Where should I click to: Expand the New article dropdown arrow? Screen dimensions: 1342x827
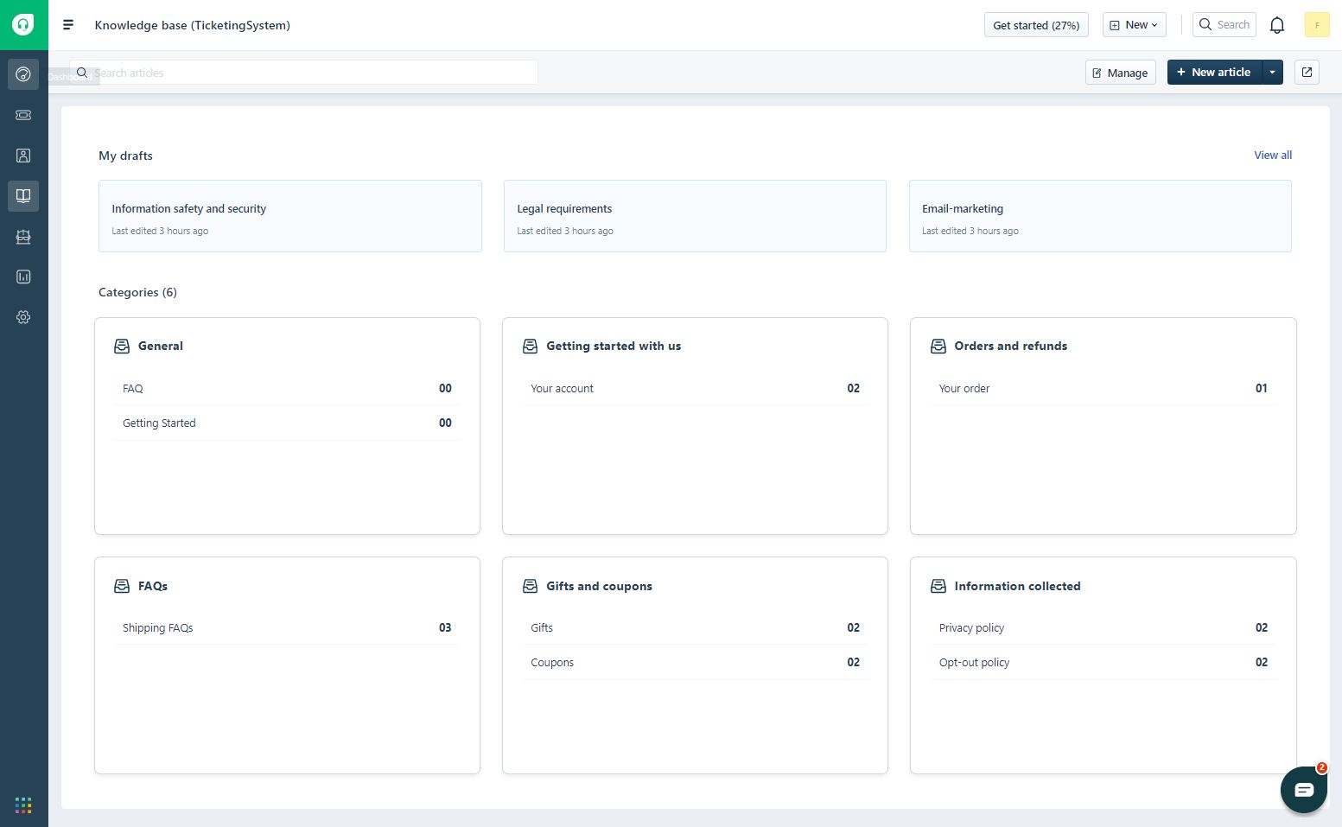pos(1272,73)
